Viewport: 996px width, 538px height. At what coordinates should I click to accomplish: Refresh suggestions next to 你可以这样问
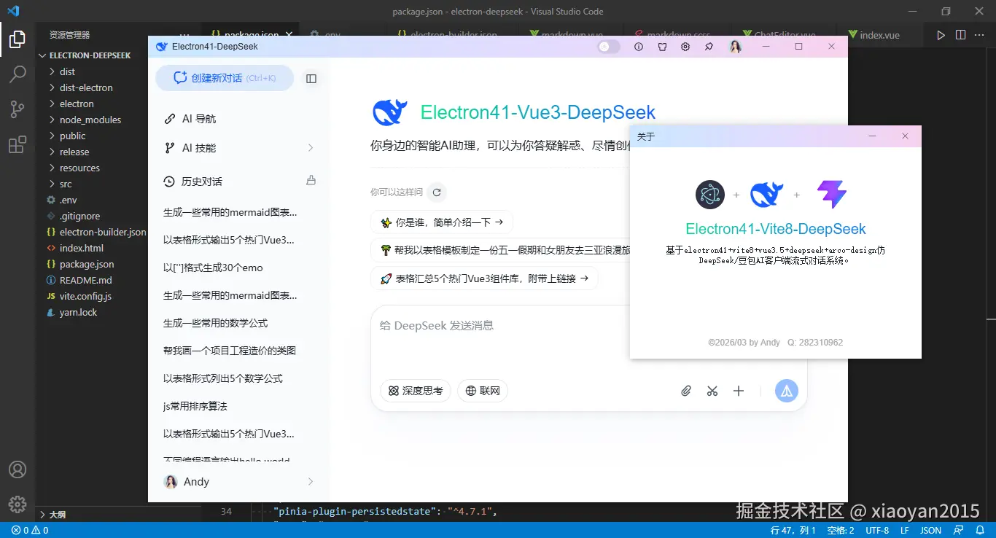coord(436,192)
